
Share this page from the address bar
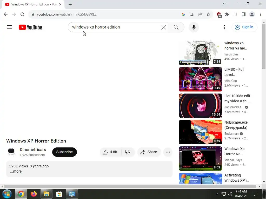200,15
